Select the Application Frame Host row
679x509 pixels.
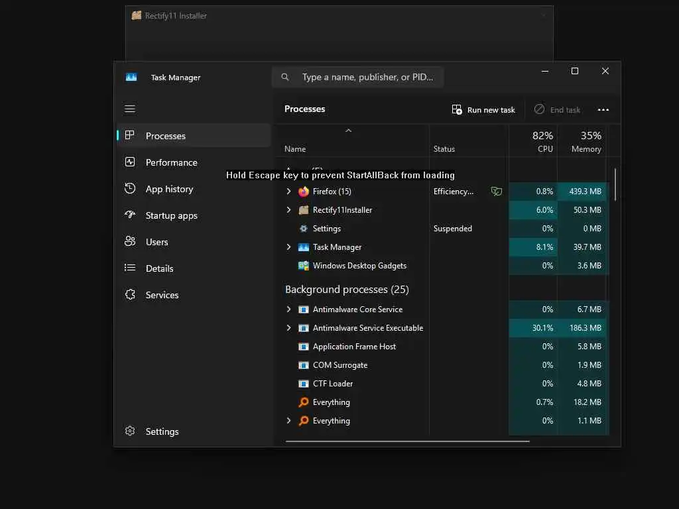click(x=442, y=347)
